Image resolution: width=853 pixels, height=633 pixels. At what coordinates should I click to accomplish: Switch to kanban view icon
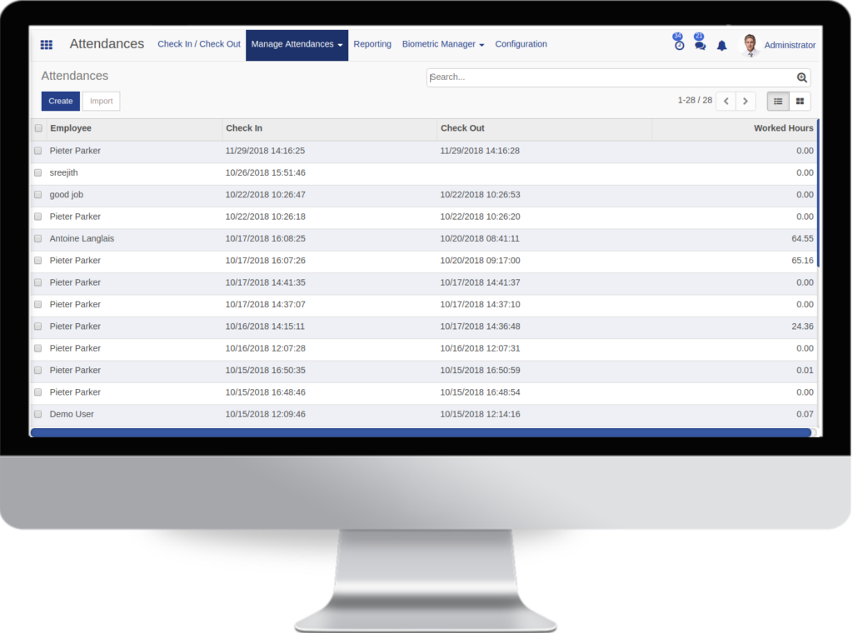[x=799, y=101]
